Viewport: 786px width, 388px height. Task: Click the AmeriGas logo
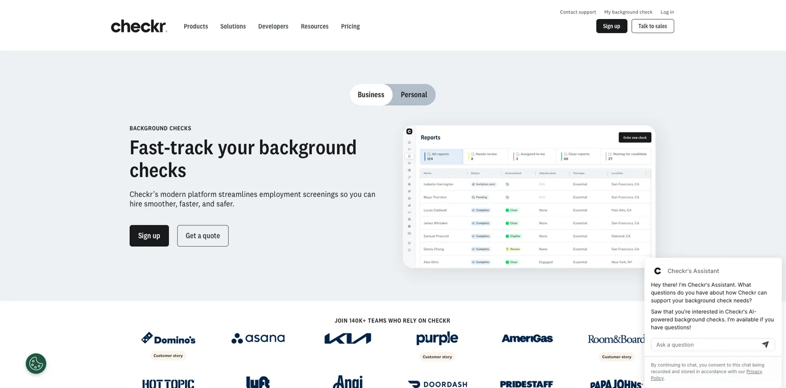(x=527, y=338)
